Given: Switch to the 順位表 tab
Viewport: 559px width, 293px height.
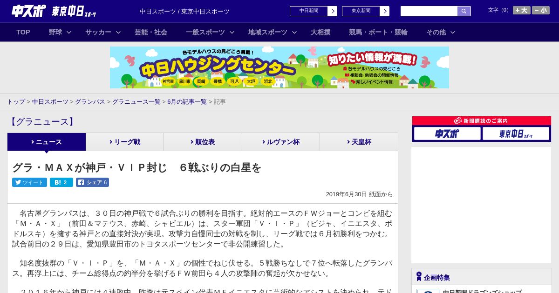Looking at the screenshot, I should coord(203,142).
